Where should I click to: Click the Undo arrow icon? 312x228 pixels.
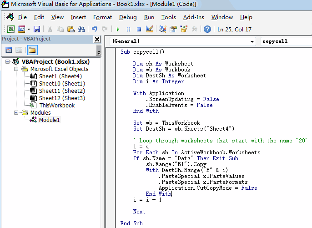point(94,29)
